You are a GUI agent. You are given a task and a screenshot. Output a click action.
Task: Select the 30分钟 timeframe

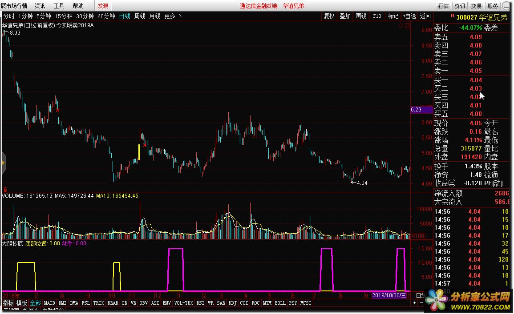[85, 16]
